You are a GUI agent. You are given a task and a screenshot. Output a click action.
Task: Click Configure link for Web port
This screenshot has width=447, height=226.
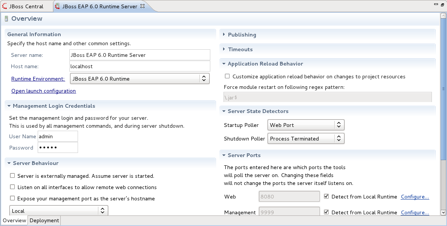coord(415,197)
